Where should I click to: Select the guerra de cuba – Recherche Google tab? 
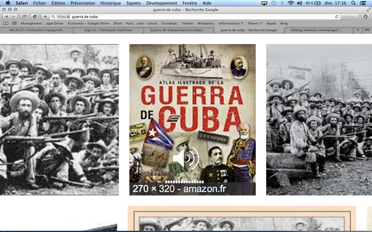tap(249, 30)
